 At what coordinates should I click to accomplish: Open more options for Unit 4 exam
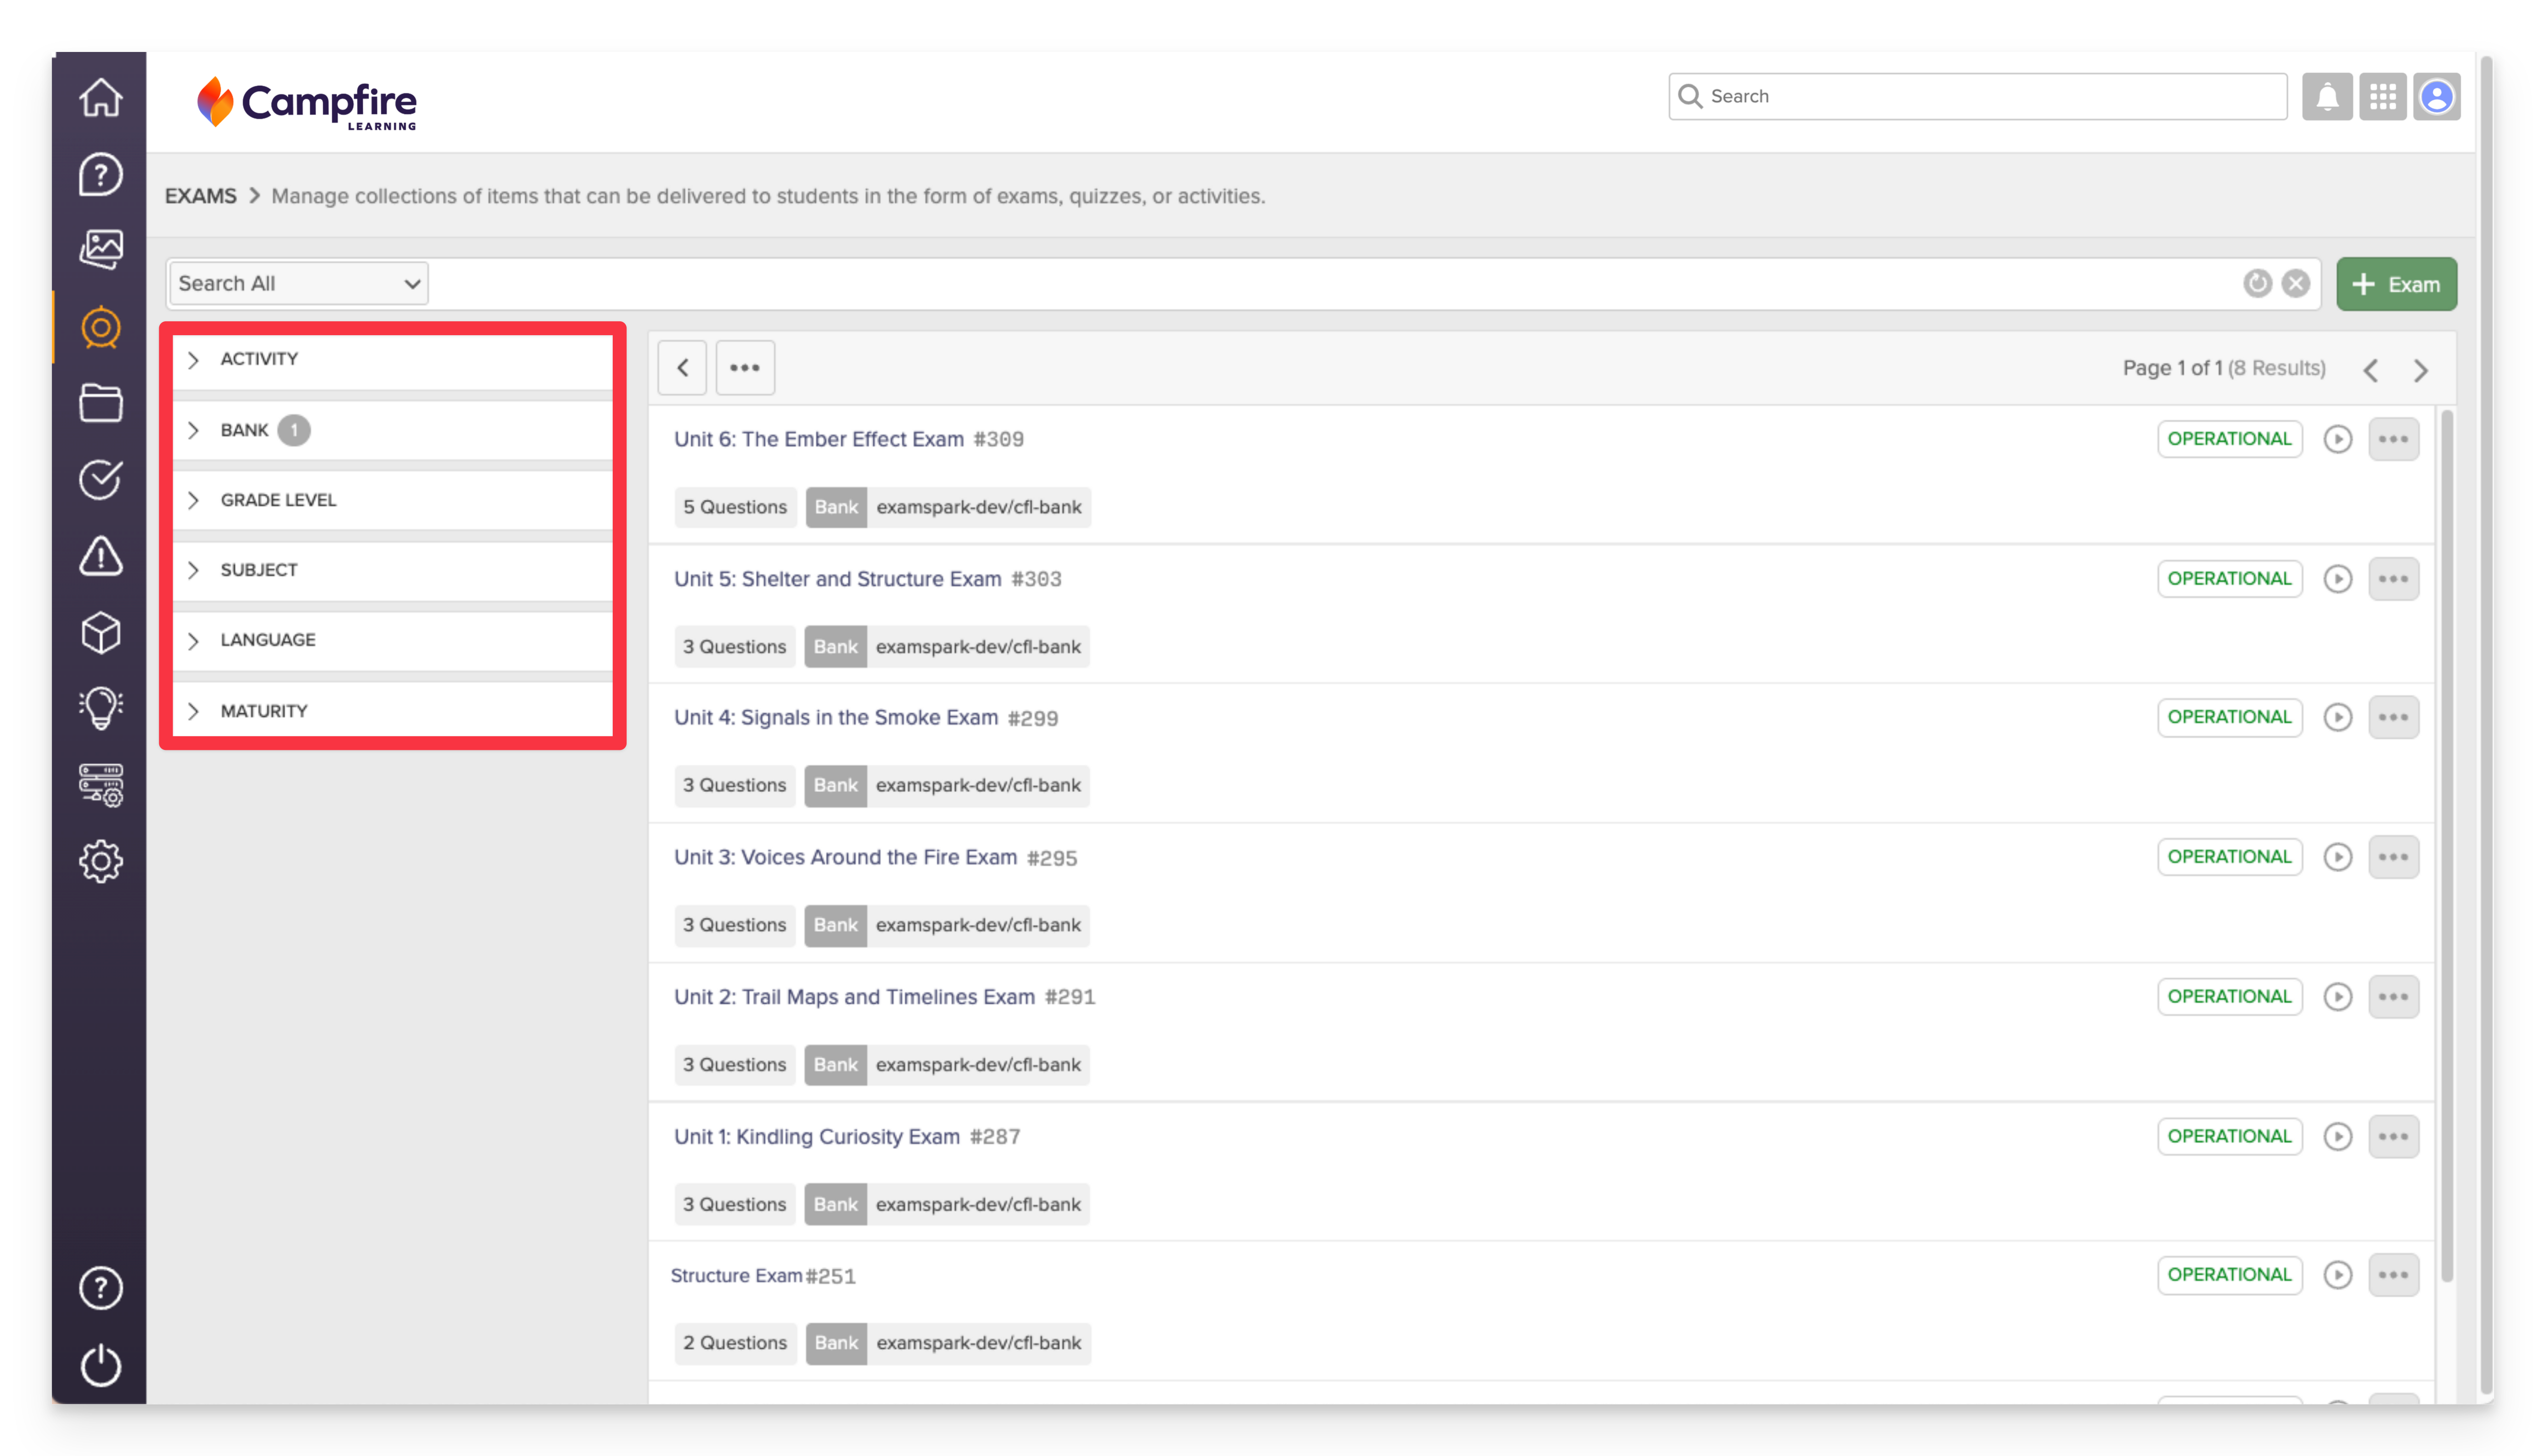pyautogui.click(x=2394, y=717)
